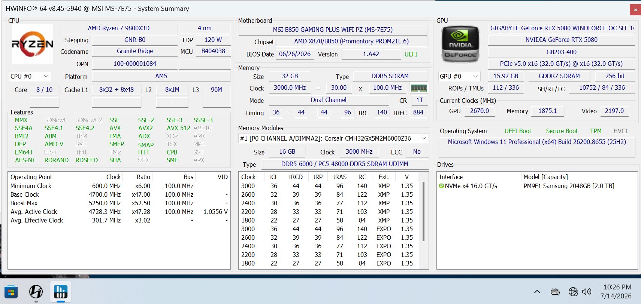This screenshot has height=304, width=641.
Task: Click the BIOS version 1.A42
Action: (x=371, y=54)
